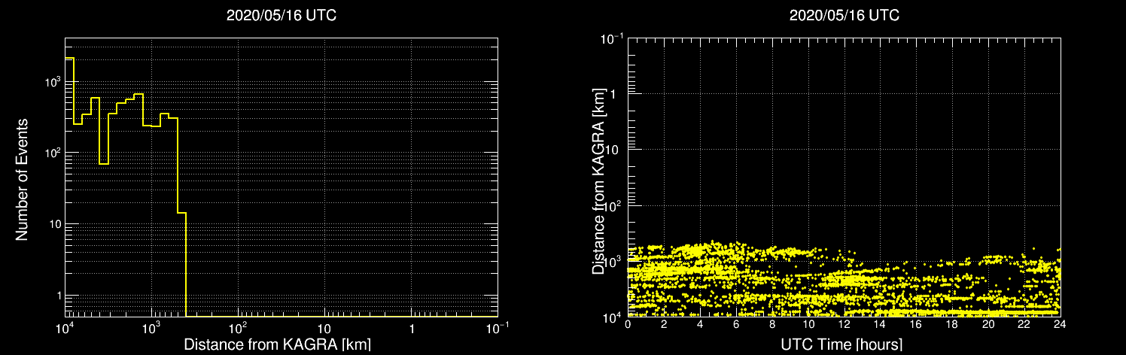
Task: Click the 4 tick on UTC Time axis
Action: click(700, 323)
